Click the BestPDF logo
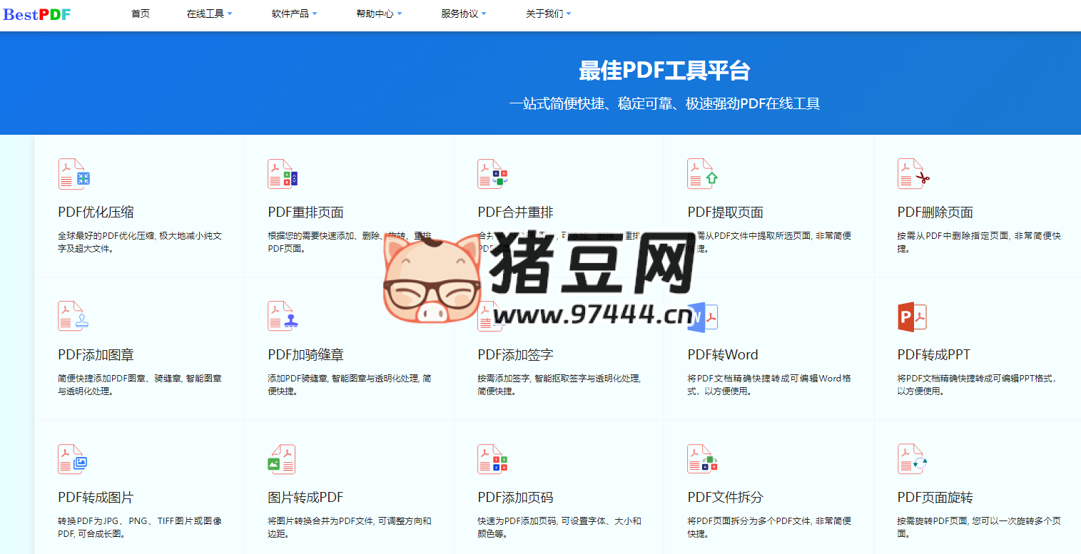This screenshot has width=1081, height=554. [x=36, y=13]
